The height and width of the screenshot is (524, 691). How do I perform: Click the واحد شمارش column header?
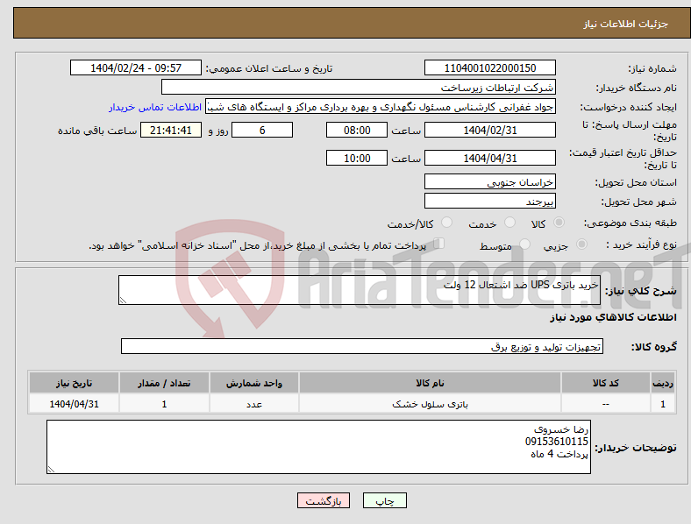pos(254,383)
